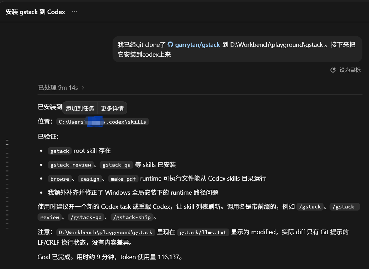369x269 pixels.
Task: Click the target icon beside 设为目标
Action: coord(333,70)
